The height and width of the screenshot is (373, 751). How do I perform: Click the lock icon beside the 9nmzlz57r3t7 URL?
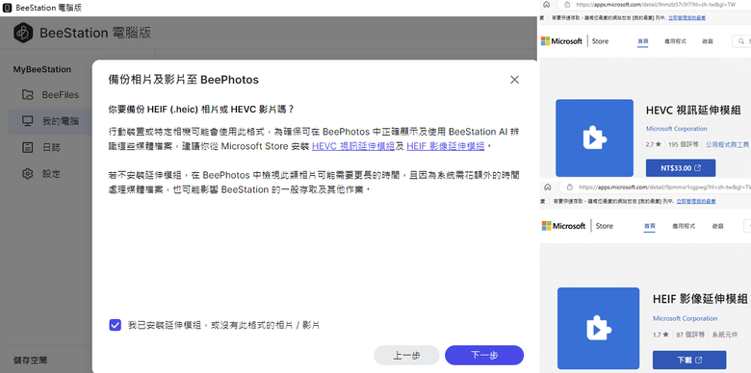click(567, 4)
